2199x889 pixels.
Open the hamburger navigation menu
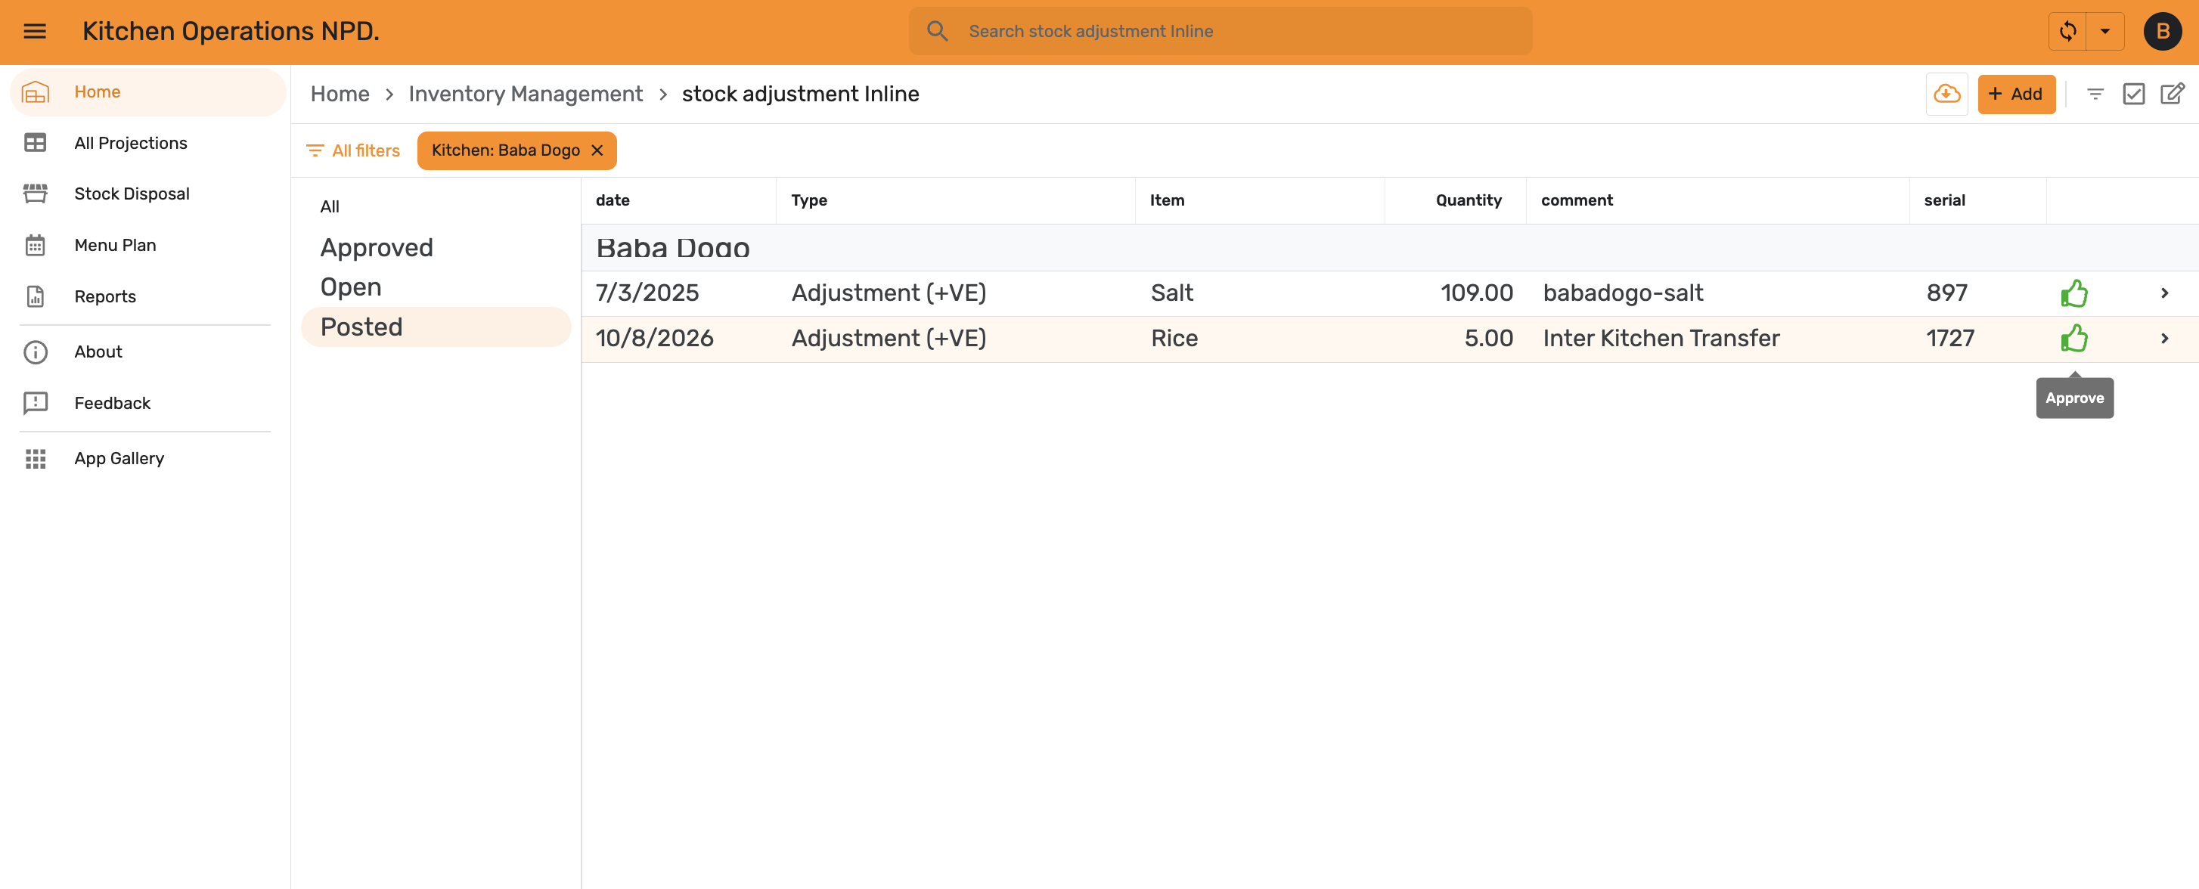pyautogui.click(x=35, y=32)
